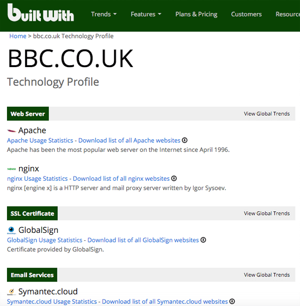Image resolution: width=300 pixels, height=306 pixels.
Task: Select the Web Server section header
Action: (28, 114)
